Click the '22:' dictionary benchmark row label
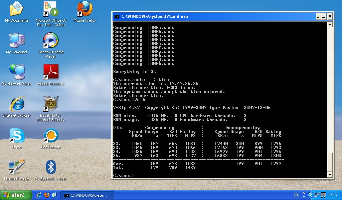The height and width of the screenshot is (200, 342). point(117,144)
